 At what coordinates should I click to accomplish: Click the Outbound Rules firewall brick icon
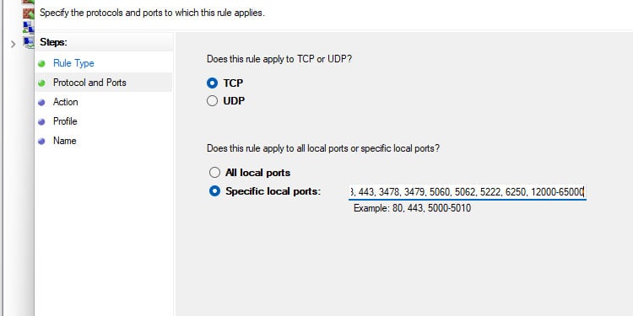tap(28, 13)
